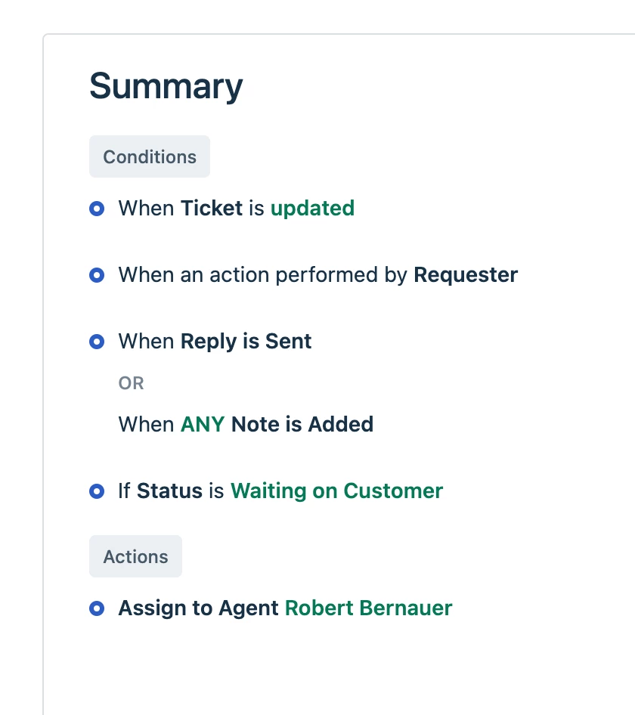
Task: Open the agent name Robert Bernauer
Action: pyautogui.click(x=369, y=608)
